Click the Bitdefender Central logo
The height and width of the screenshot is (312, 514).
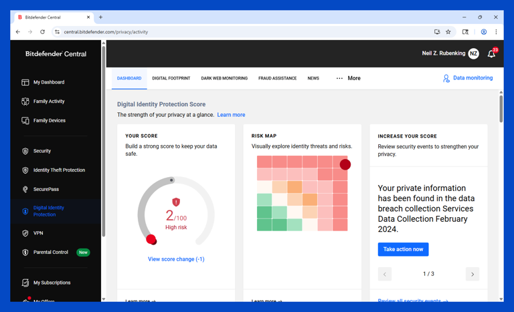(x=56, y=54)
